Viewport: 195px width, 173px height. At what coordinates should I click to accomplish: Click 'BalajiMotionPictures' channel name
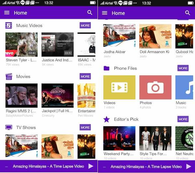(x=19, y=116)
